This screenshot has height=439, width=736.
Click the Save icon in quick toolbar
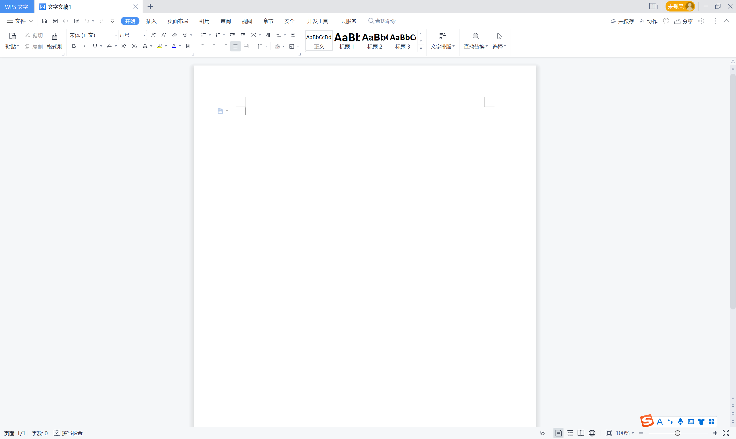pyautogui.click(x=44, y=21)
